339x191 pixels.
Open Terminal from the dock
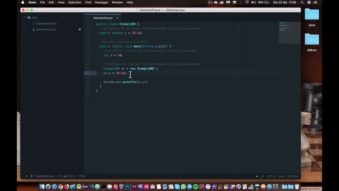(103, 186)
